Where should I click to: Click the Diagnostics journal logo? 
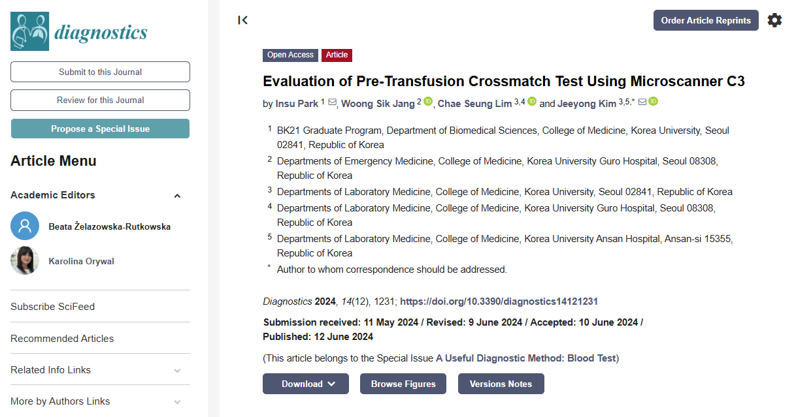pos(79,31)
